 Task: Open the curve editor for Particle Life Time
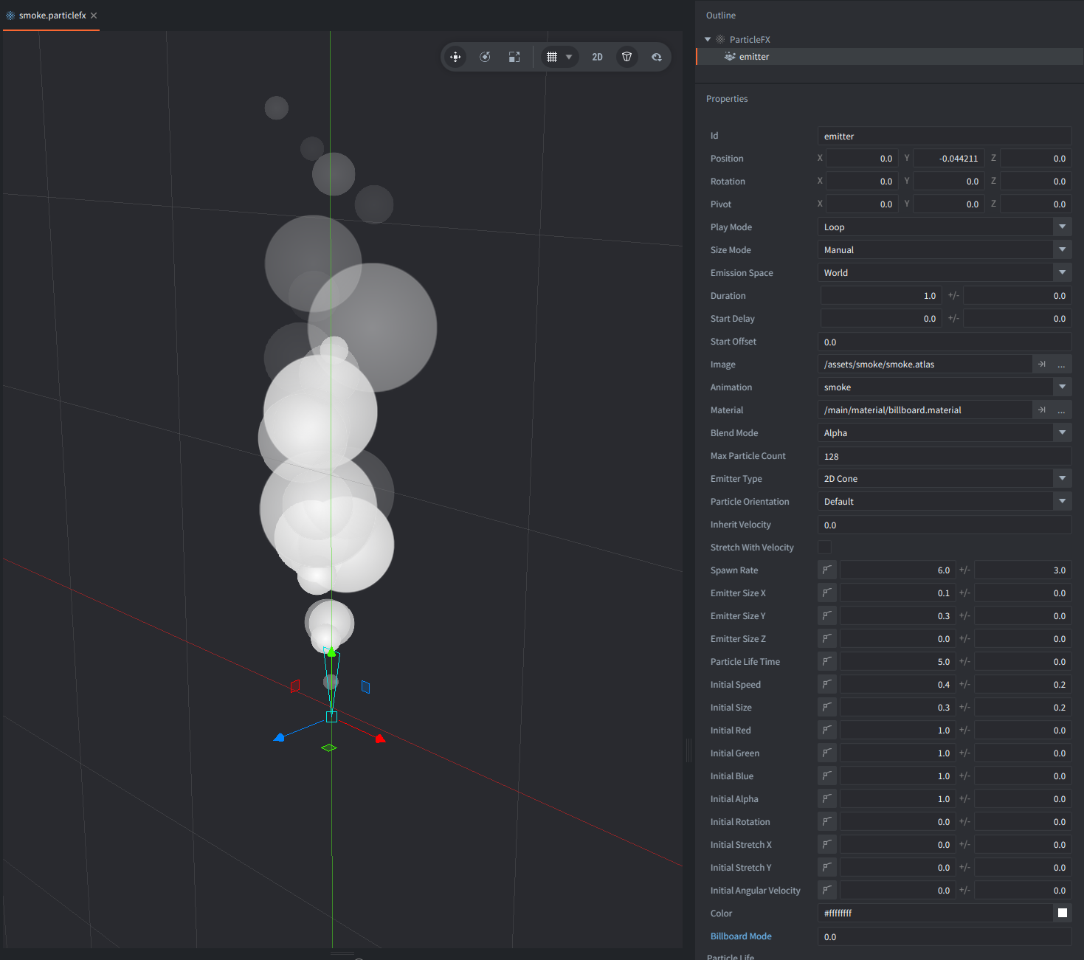(826, 661)
